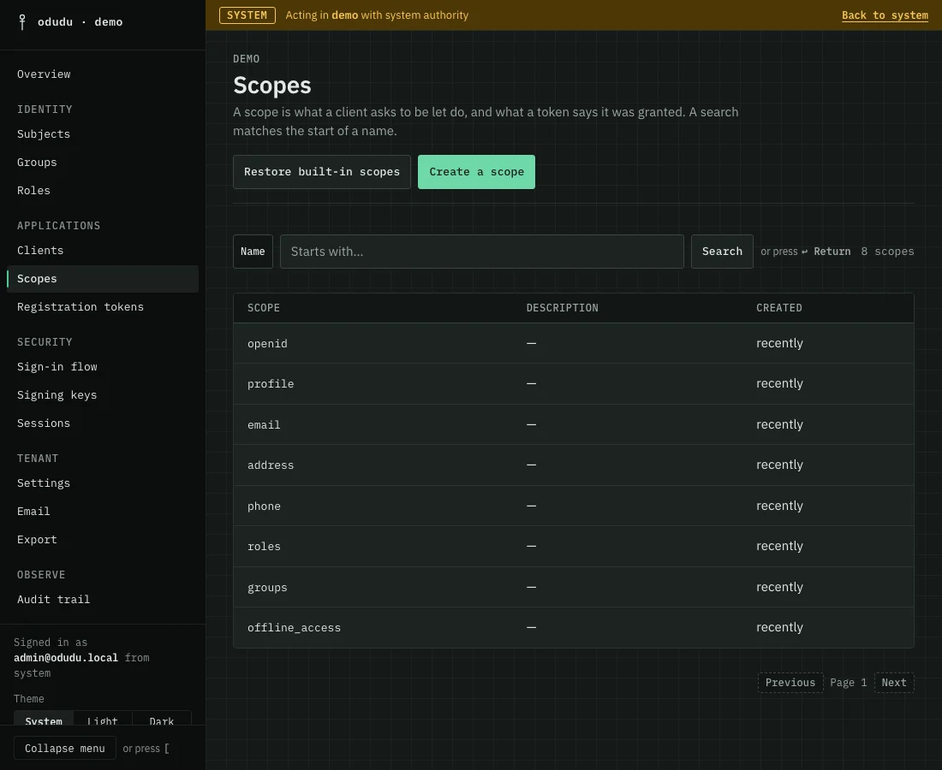Select the email scope row
This screenshot has width=942, height=770.
574,425
